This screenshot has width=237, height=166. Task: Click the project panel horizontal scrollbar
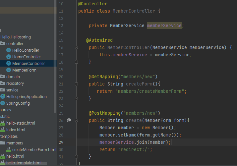pos(24,163)
